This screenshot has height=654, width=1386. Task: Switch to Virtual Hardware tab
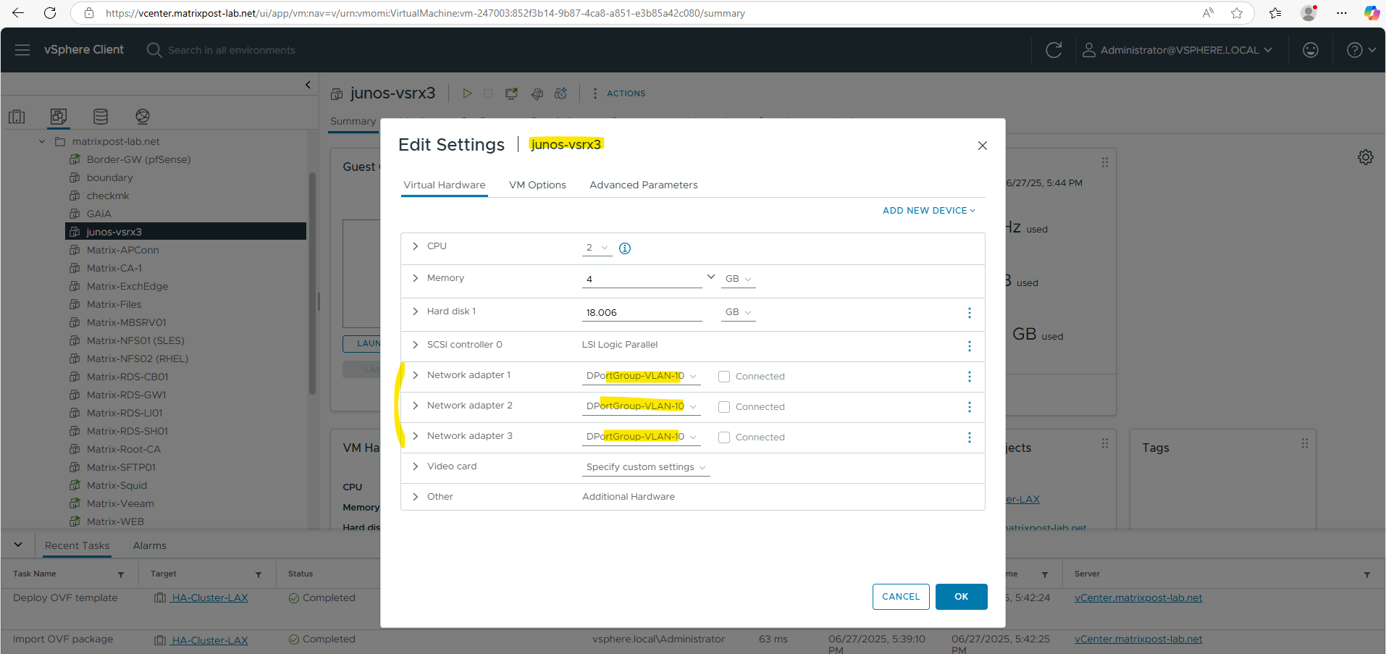pos(445,185)
